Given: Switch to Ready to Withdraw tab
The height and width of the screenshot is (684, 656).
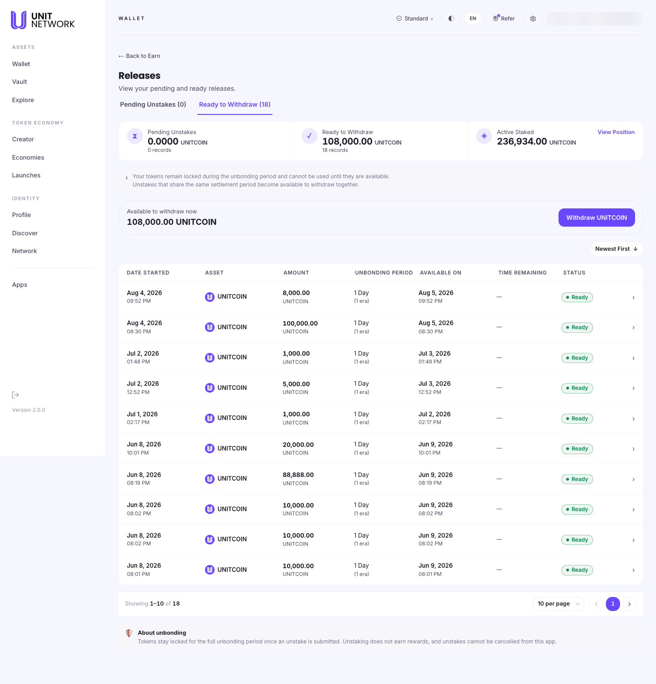Looking at the screenshot, I should click(235, 104).
